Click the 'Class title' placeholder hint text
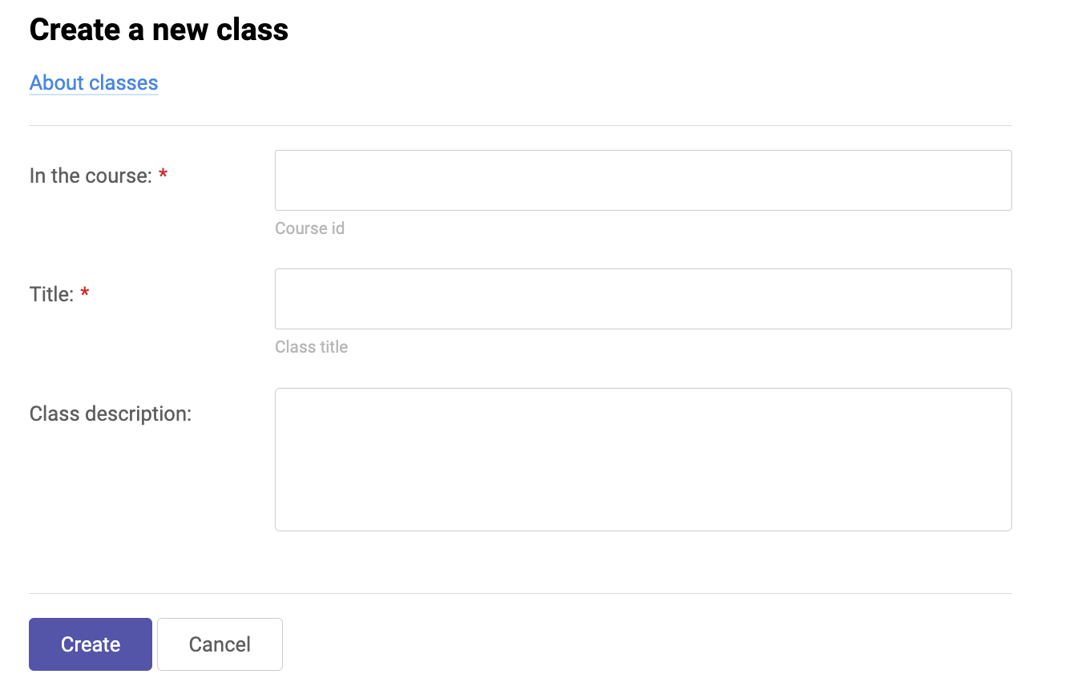 click(311, 346)
